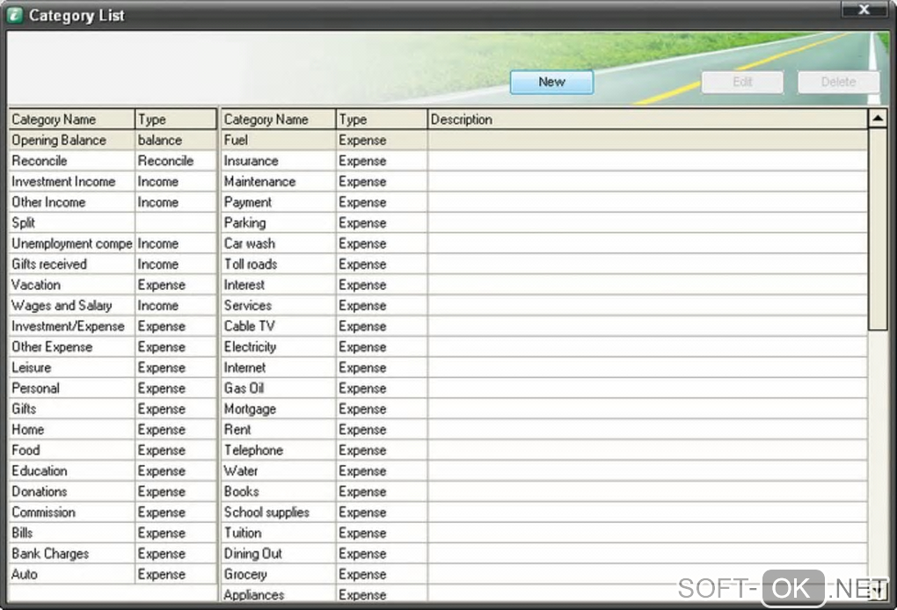Viewport: 897px width, 610px height.
Task: Select the Water subcategory
Action: coord(544,470)
